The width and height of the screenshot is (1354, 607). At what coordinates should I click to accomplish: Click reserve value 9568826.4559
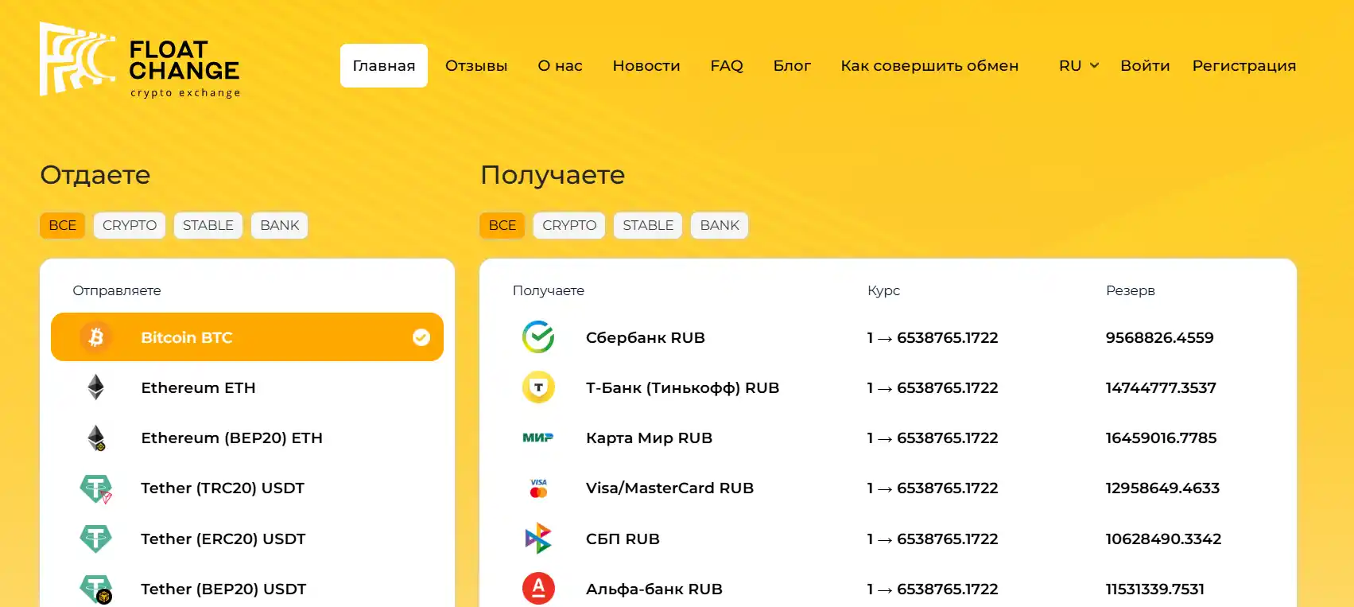click(x=1159, y=337)
